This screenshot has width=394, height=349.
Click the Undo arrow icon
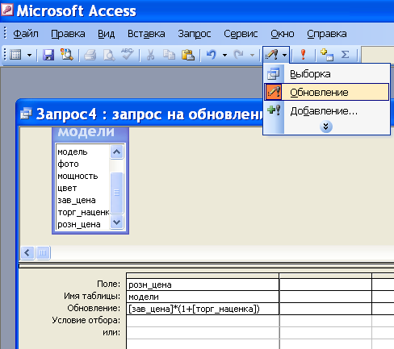[212, 55]
